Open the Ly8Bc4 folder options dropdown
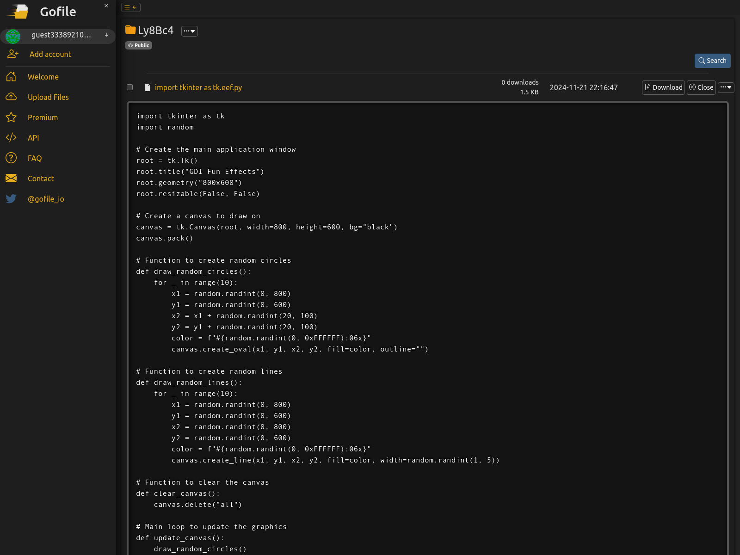This screenshot has width=740, height=555. (190, 31)
